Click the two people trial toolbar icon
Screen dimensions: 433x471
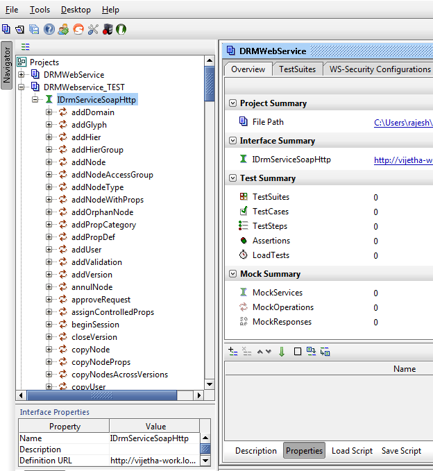click(x=63, y=29)
